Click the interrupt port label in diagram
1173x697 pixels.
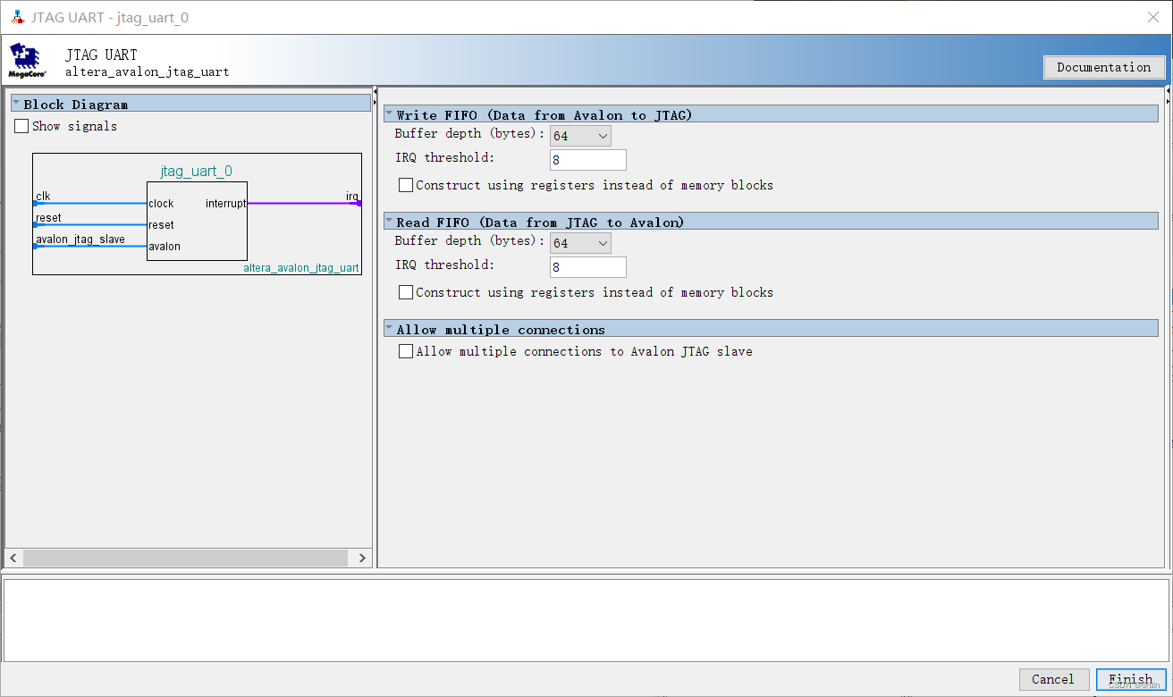click(x=225, y=204)
